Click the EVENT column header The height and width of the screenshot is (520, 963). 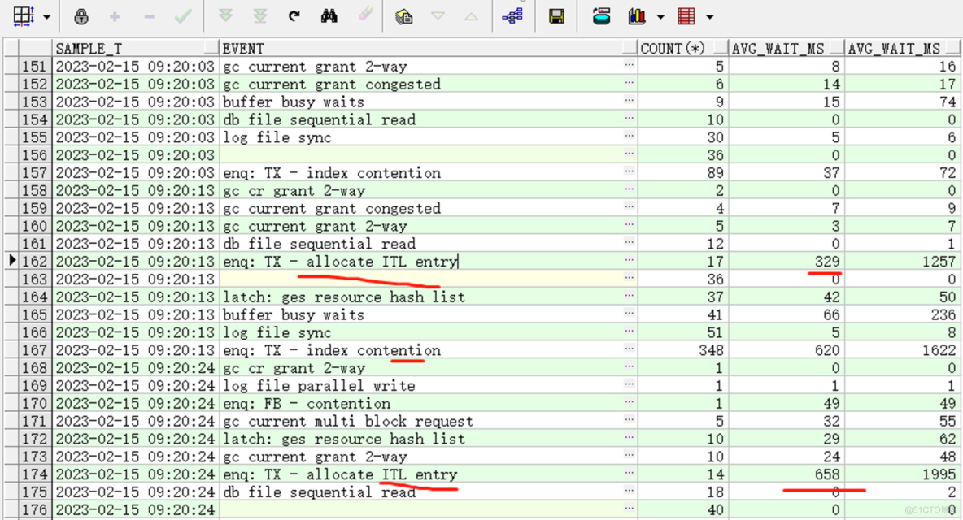[x=428, y=48]
